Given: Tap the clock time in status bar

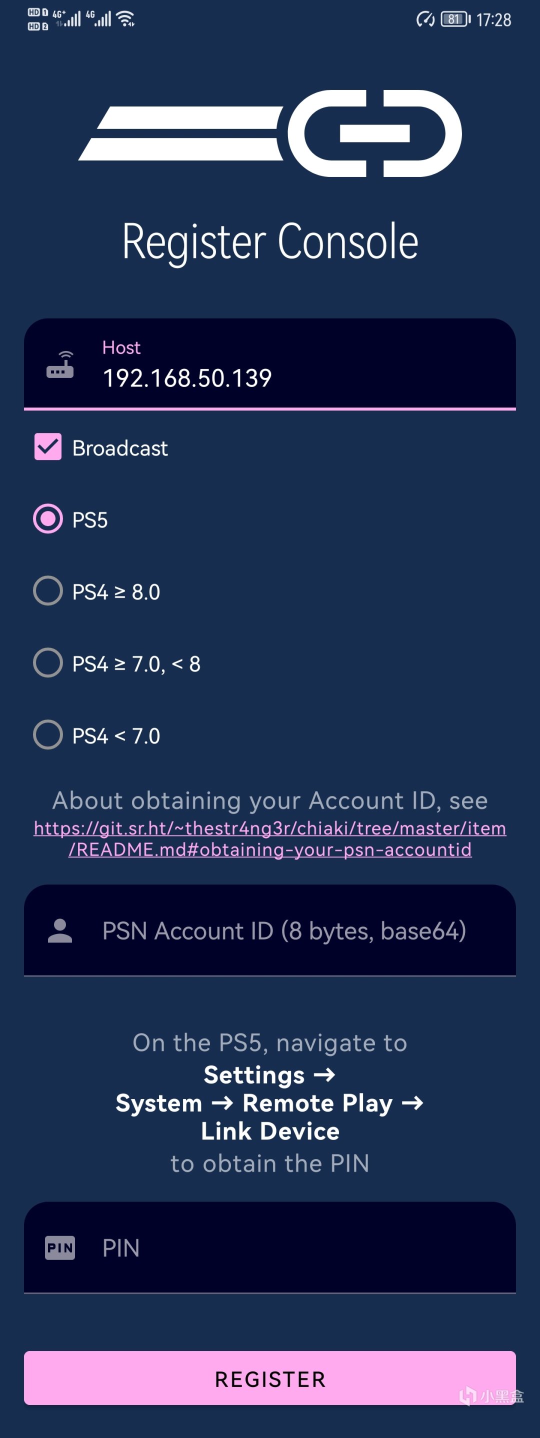Looking at the screenshot, I should pos(493,20).
